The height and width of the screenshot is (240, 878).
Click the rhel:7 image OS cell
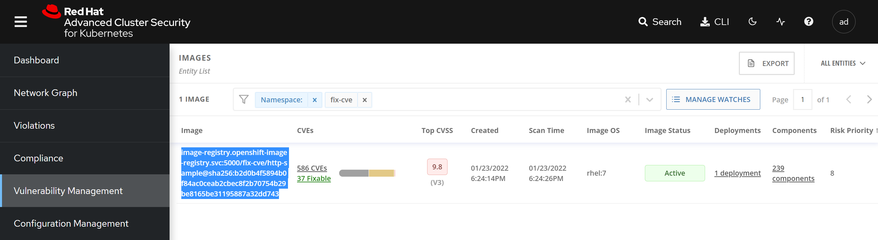click(x=596, y=173)
